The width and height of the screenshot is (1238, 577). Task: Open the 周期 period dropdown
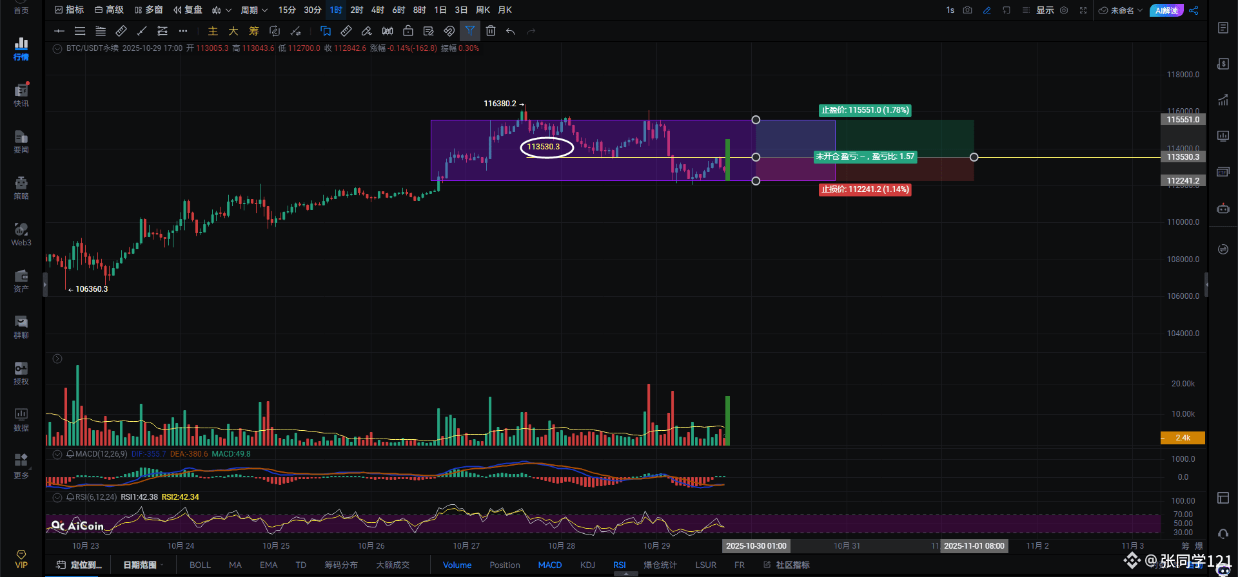click(x=253, y=10)
